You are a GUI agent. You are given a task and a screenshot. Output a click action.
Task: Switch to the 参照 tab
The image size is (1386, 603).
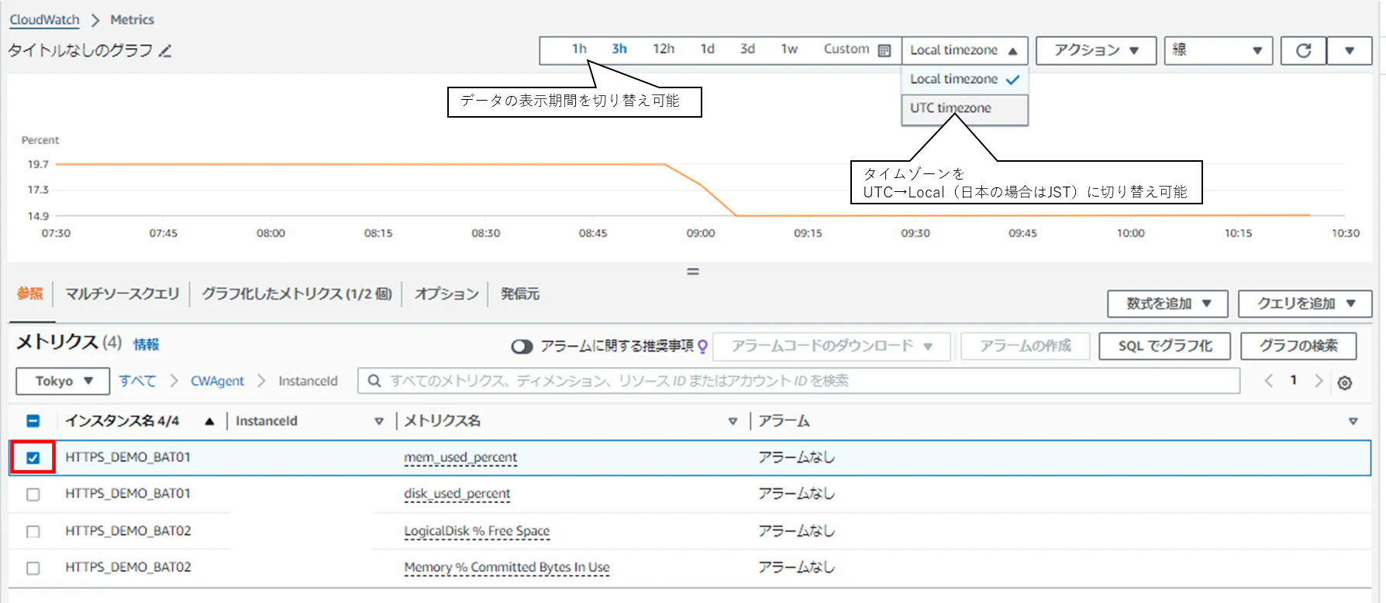point(30,294)
